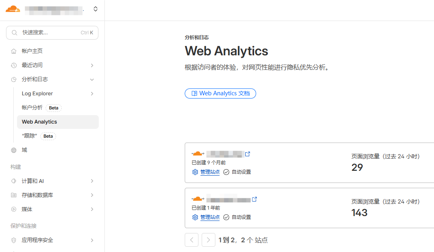Collapse the 分析和日志 chevron
Screen dimensions: 434x252
[x=92, y=80]
